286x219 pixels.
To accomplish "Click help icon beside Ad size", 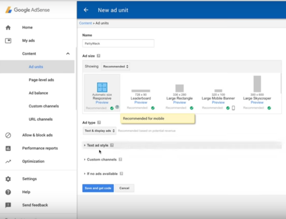I will click(x=99, y=56).
